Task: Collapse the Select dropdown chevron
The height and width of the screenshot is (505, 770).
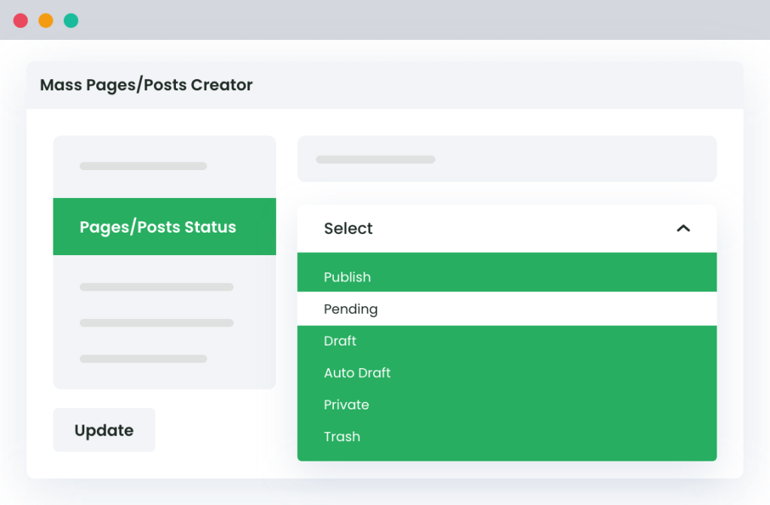Action: (683, 229)
